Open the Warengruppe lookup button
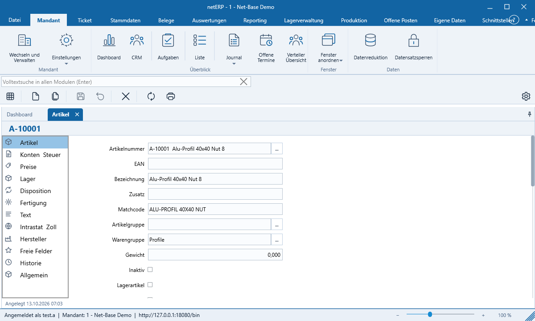Viewport: 535px width, 321px height. pos(277,239)
